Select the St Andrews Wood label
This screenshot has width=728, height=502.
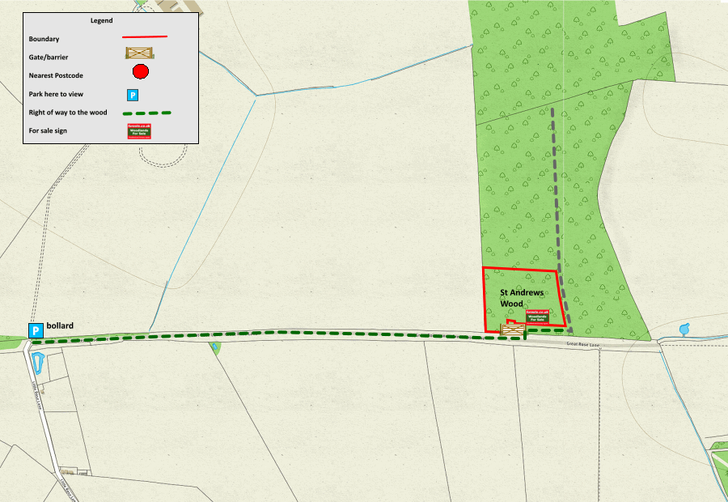tap(522, 298)
